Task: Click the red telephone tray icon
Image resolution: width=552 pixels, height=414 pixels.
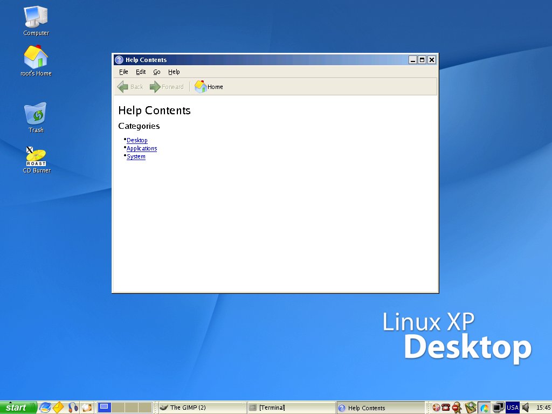Action: tap(446, 408)
